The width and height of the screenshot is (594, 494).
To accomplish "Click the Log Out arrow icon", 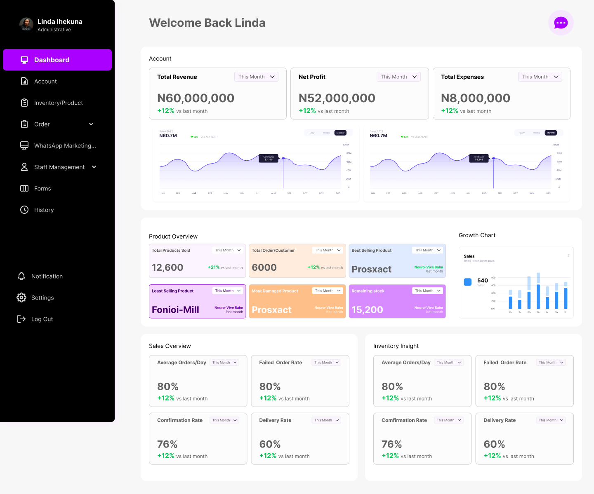I will [21, 319].
